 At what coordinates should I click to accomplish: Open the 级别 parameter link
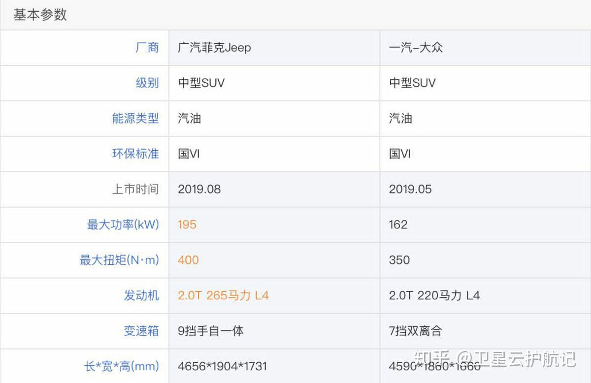click(x=147, y=83)
